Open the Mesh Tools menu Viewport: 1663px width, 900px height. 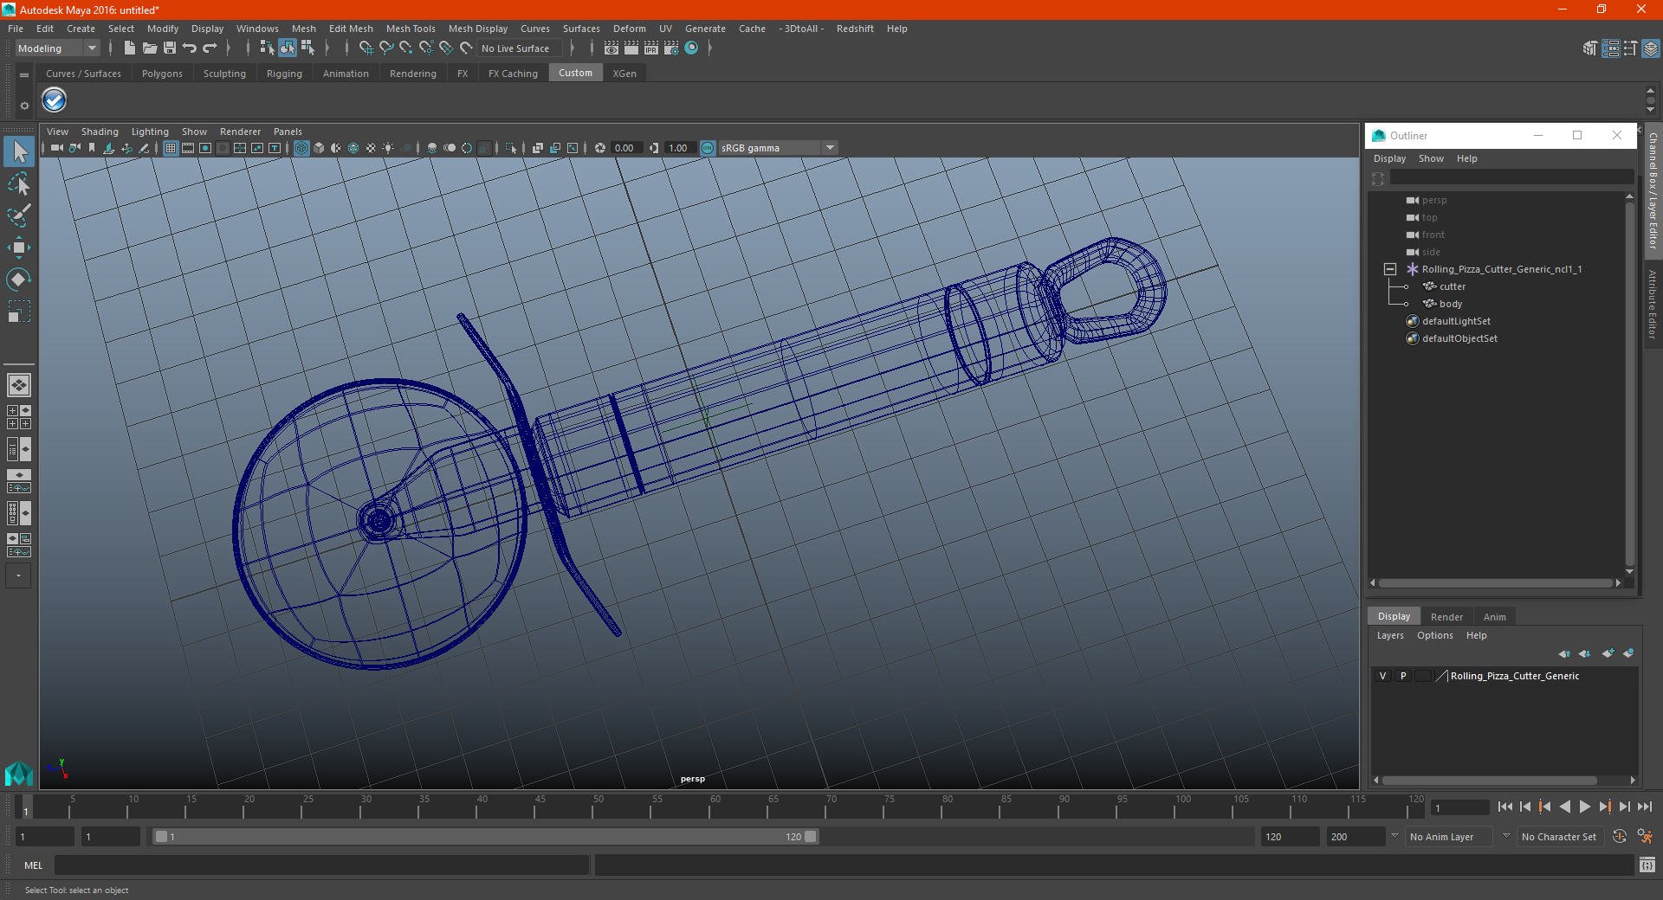click(x=411, y=29)
